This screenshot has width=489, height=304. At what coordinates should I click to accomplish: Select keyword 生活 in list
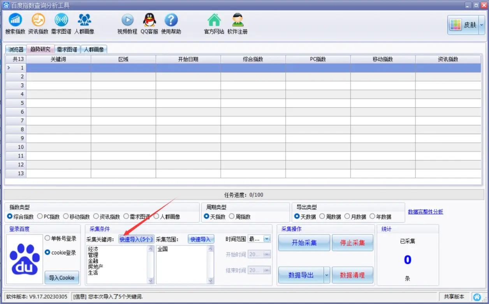[x=93, y=272]
